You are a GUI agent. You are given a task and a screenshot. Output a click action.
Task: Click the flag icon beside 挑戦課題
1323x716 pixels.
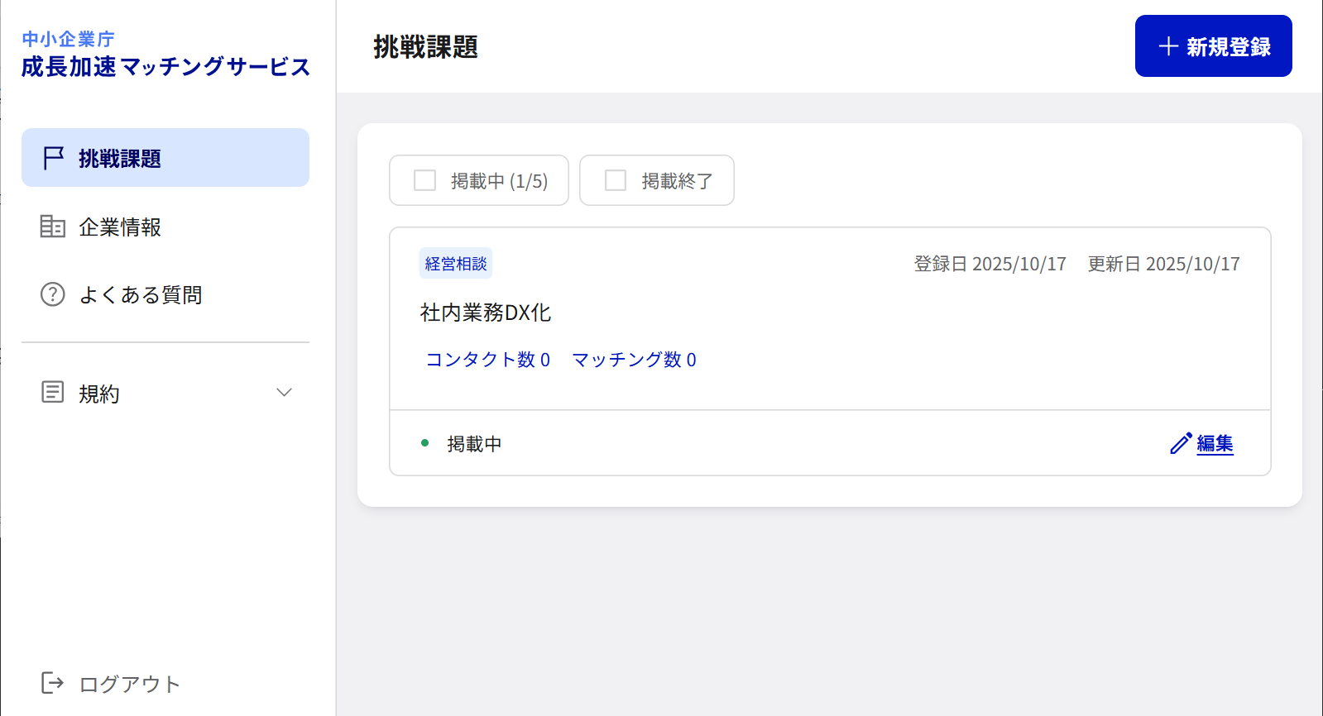[54, 158]
